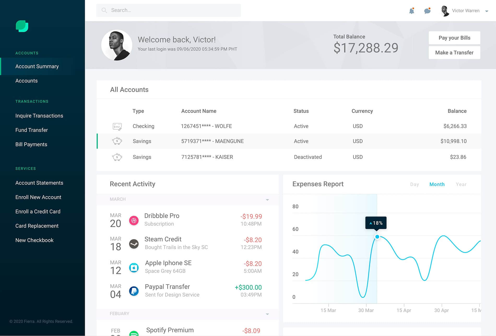This screenshot has height=336, width=496.
Task: Click the Account Name column header
Action: coord(199,111)
